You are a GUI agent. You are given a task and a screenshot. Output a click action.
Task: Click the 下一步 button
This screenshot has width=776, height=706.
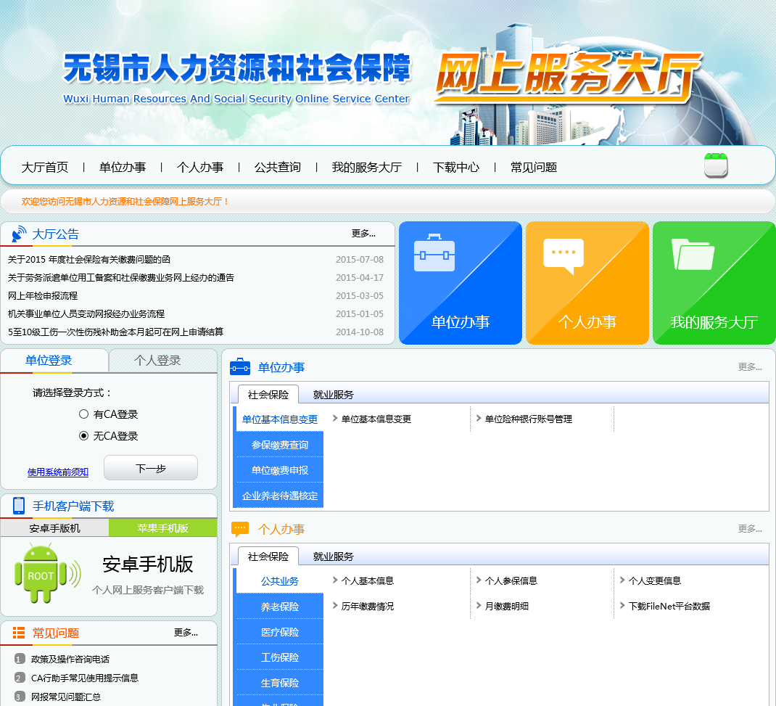(151, 468)
